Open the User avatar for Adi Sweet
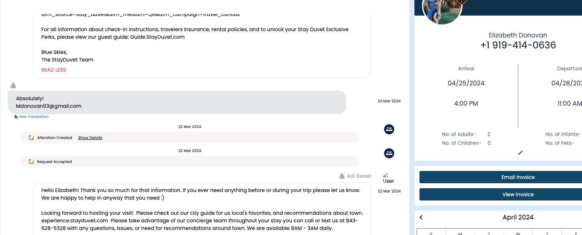Screen dimensions: 582x235 click(x=388, y=178)
